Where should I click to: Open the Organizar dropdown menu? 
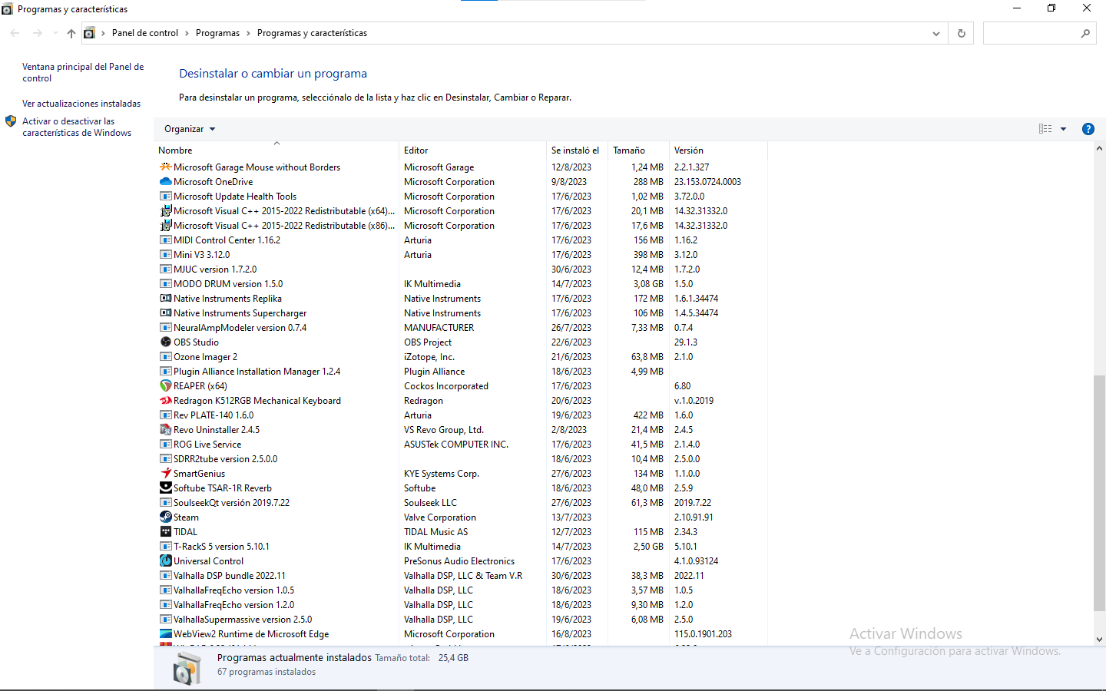tap(190, 129)
